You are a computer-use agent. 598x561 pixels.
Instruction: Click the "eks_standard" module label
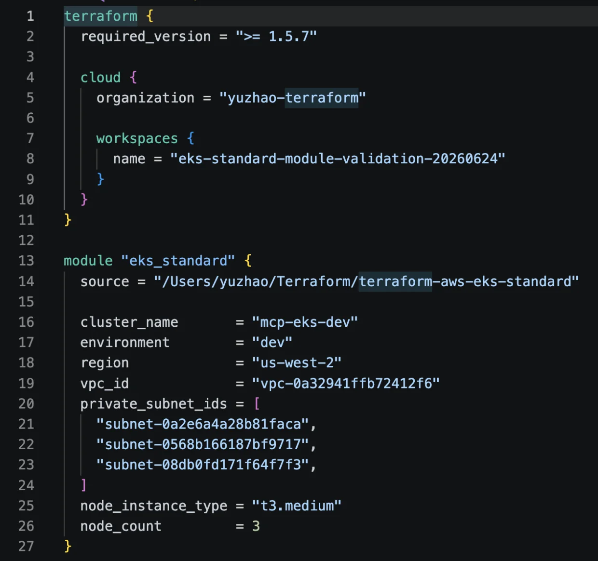coord(178,261)
